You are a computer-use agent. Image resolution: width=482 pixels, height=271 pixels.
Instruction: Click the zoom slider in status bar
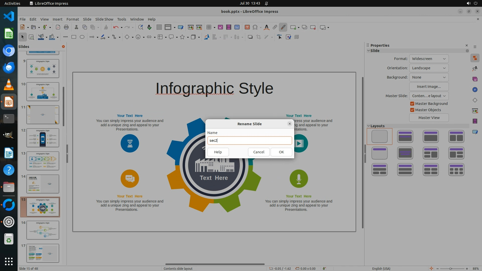pyautogui.click(x=450, y=268)
